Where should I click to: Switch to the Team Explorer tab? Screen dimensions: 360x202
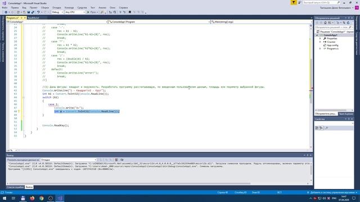coord(346,114)
